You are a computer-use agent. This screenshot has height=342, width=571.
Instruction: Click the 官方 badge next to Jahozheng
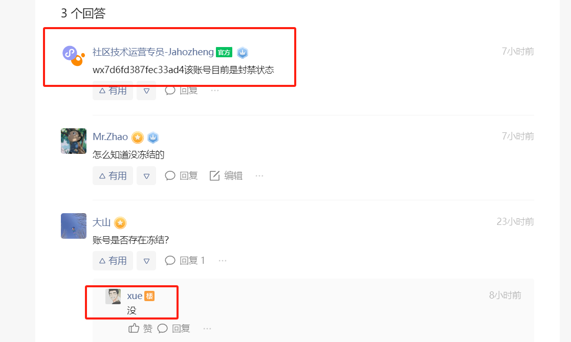[x=224, y=52]
